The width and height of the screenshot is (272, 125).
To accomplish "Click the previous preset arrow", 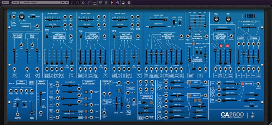I will tap(63, 3).
